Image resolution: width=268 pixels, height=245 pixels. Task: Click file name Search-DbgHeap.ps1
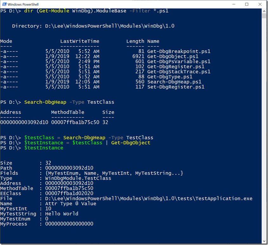(174, 82)
